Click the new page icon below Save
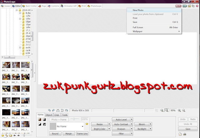This screenshot has width=200, height=138. coord(180,134)
